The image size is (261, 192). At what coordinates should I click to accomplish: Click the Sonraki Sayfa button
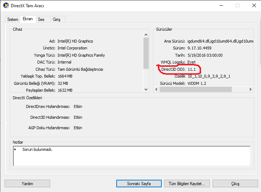139,183
